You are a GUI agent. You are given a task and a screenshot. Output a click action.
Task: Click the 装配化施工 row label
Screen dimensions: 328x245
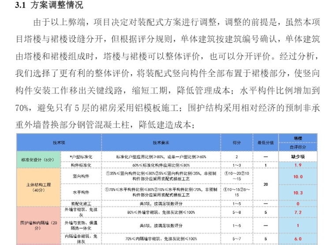(81, 204)
